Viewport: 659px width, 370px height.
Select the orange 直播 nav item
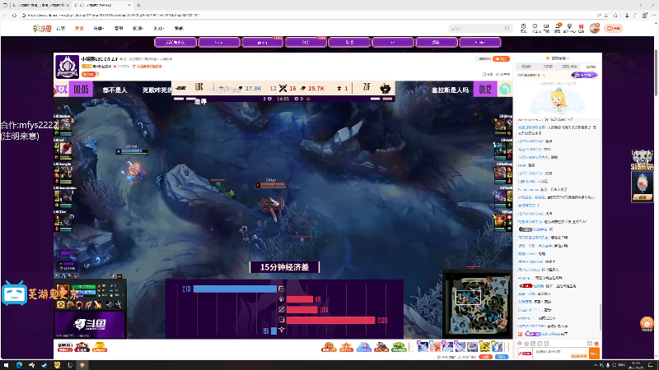pyautogui.click(x=79, y=29)
